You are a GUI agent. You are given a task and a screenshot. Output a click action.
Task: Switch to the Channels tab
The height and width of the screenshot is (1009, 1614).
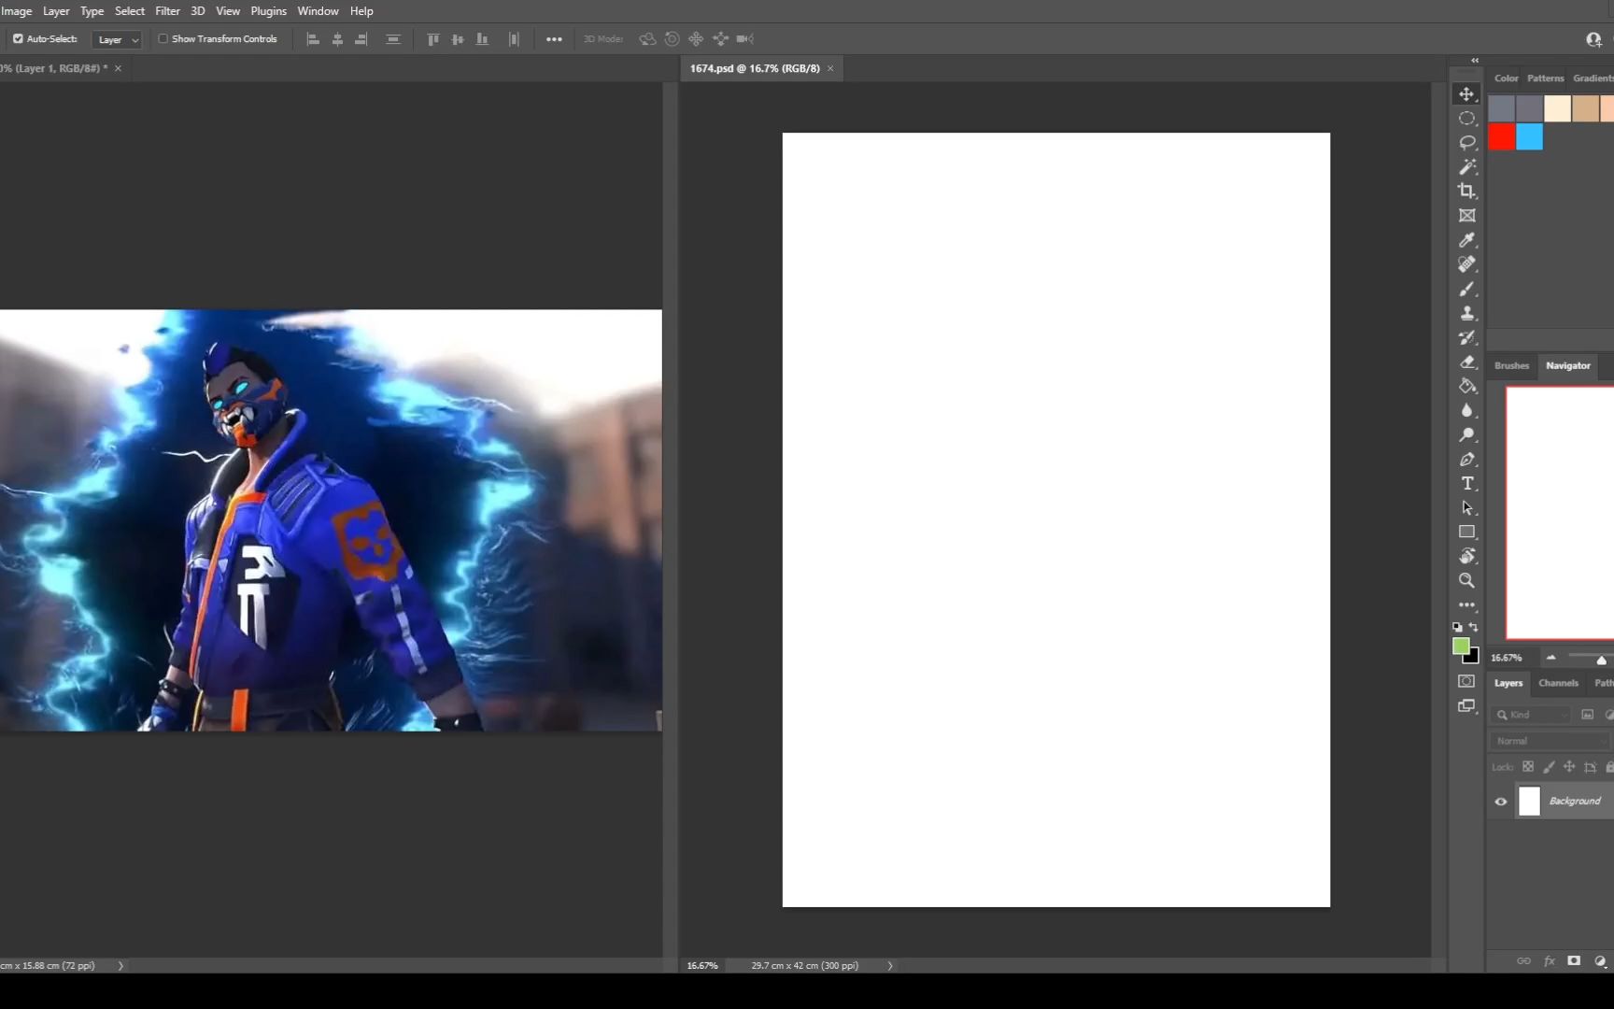click(1558, 683)
